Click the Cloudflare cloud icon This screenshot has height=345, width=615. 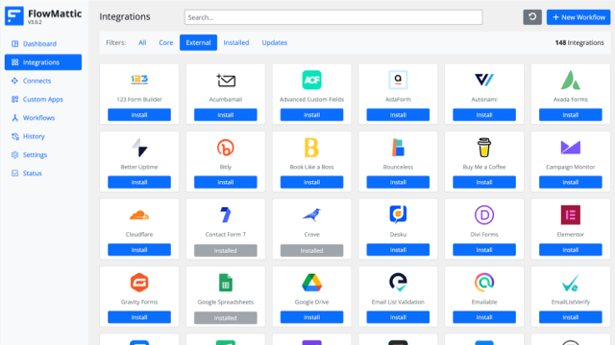[x=139, y=215]
